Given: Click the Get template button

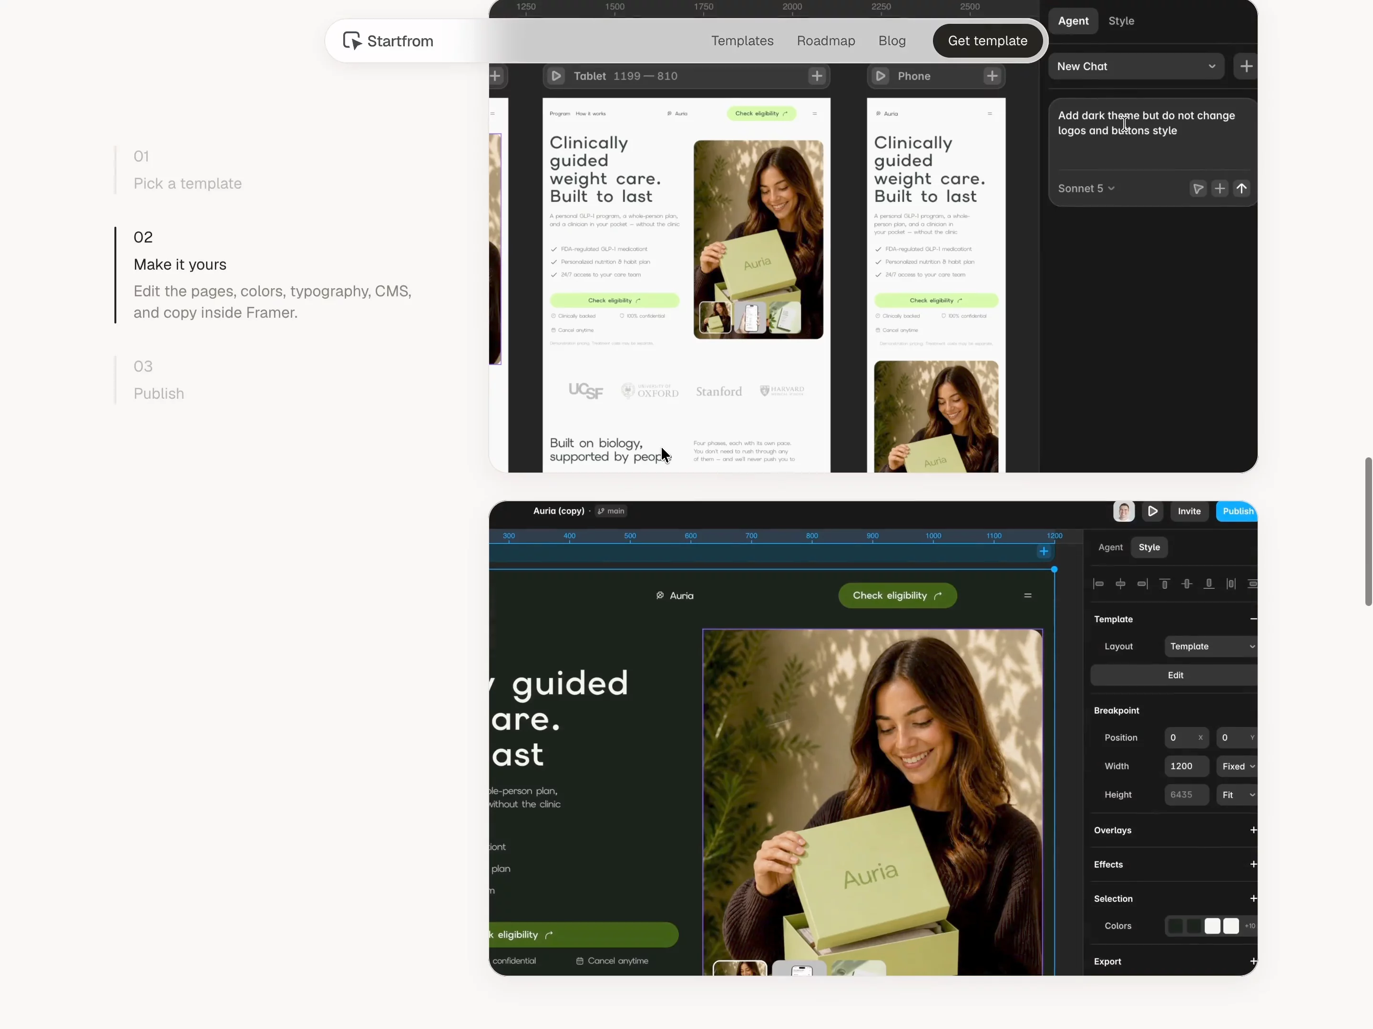Looking at the screenshot, I should (x=987, y=41).
